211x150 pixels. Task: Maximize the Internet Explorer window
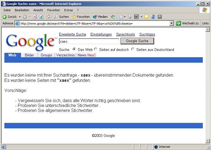pos(203,4)
